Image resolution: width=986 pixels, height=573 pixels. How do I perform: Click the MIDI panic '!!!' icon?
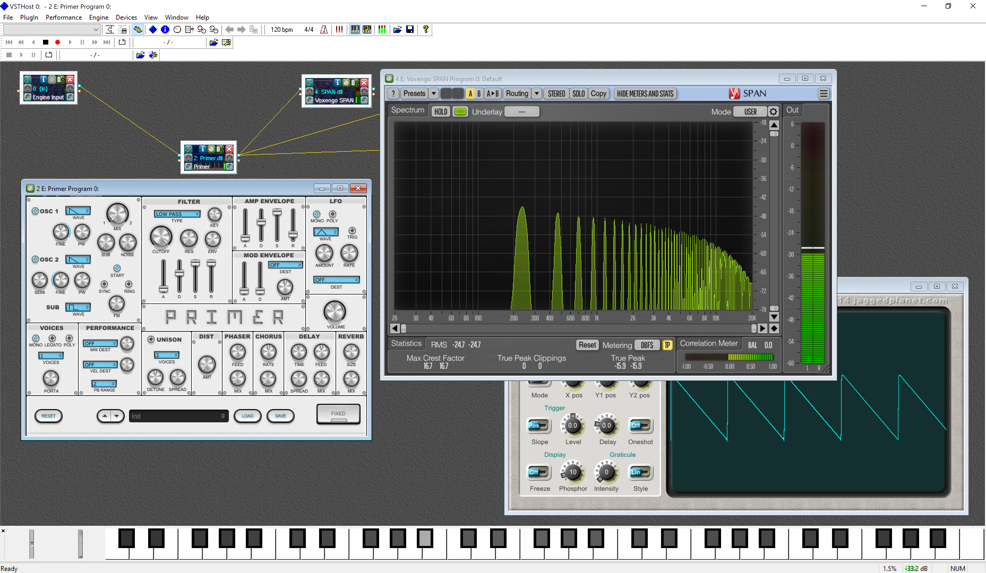tap(339, 30)
